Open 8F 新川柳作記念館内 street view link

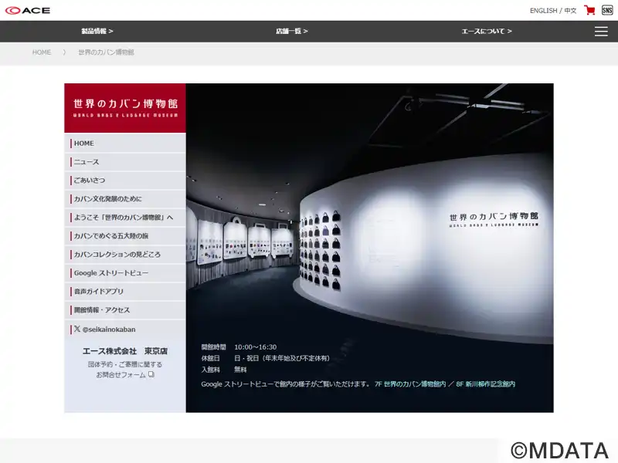pyautogui.click(x=486, y=384)
